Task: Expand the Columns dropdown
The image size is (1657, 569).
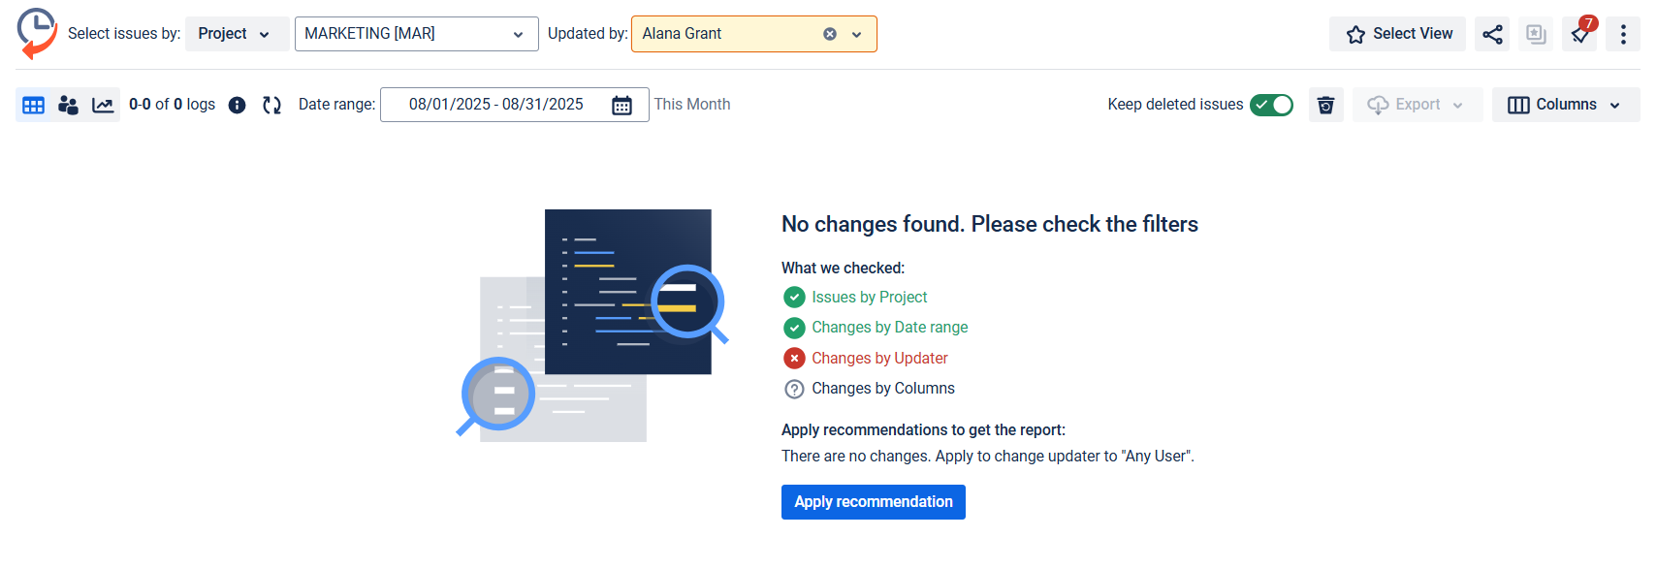Action: (1565, 105)
